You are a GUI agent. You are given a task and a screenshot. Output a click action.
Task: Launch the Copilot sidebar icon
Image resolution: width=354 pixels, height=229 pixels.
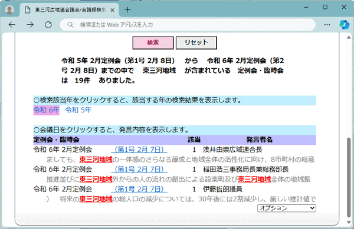345,25
